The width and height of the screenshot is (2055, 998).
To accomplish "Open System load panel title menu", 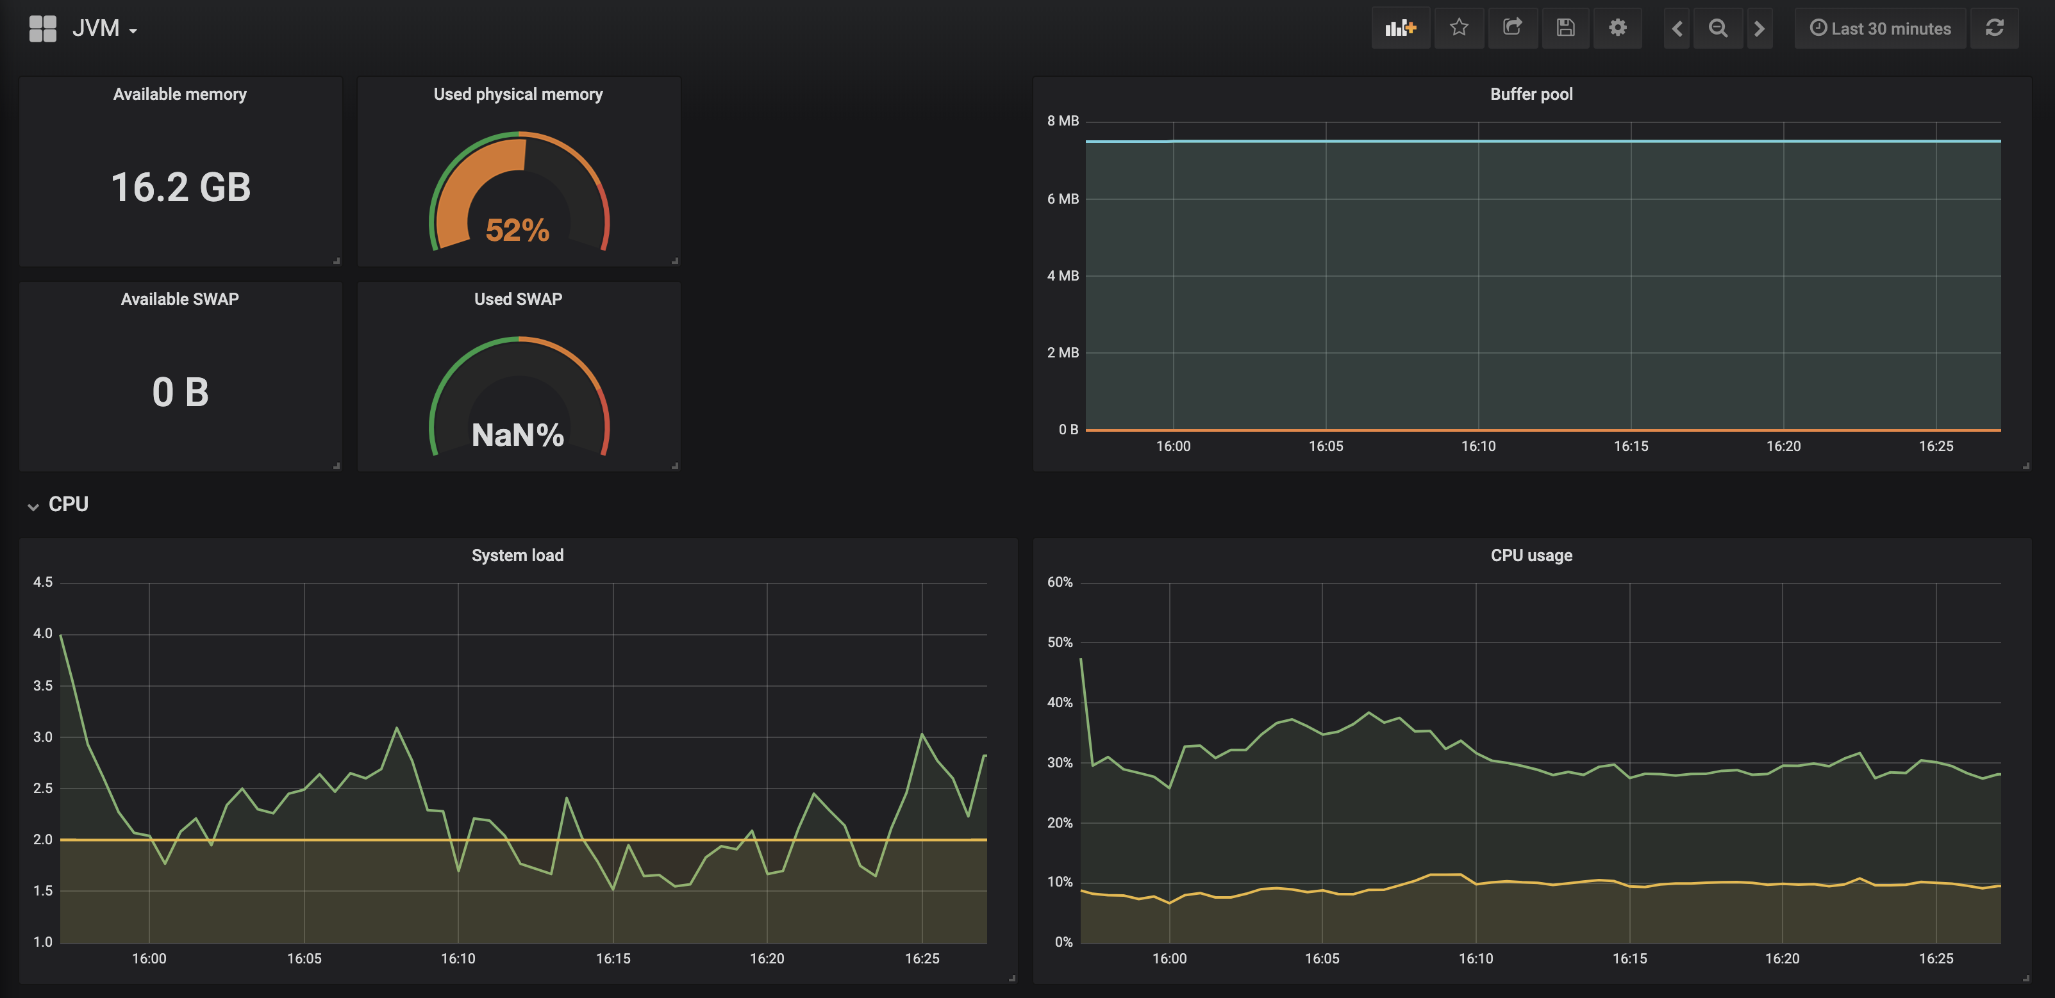I will point(517,555).
